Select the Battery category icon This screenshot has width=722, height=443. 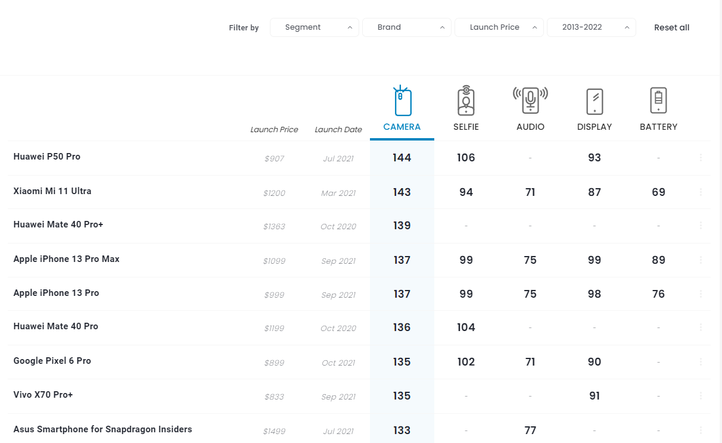point(658,100)
